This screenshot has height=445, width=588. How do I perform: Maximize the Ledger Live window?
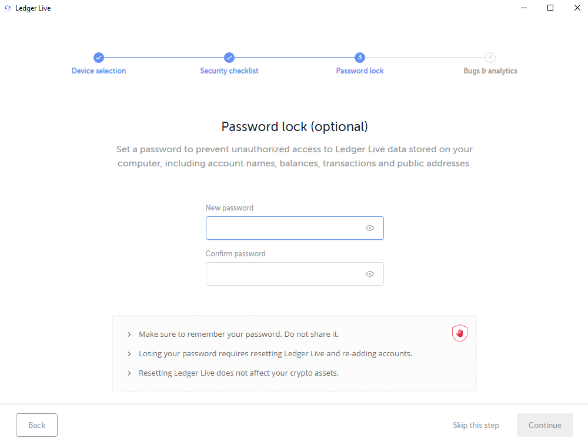click(550, 8)
